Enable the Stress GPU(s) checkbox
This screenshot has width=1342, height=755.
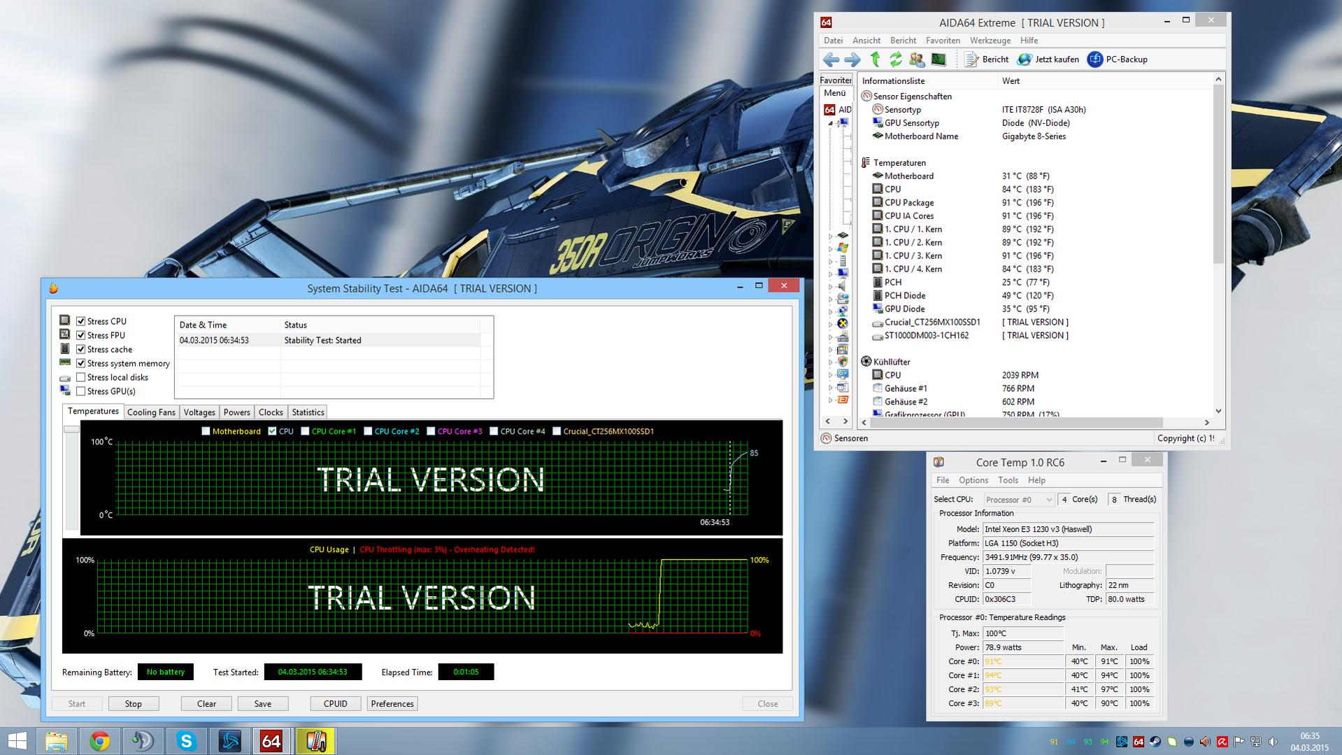pyautogui.click(x=81, y=391)
